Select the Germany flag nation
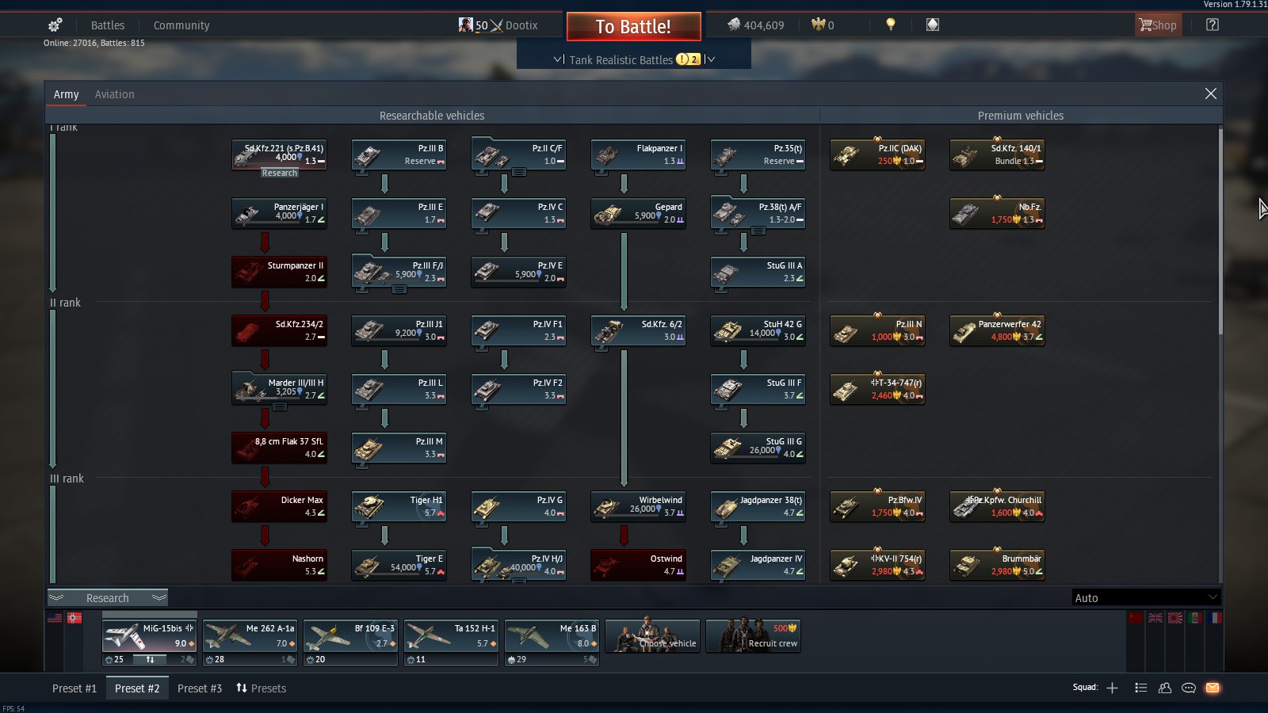This screenshot has width=1268, height=713. (x=74, y=618)
